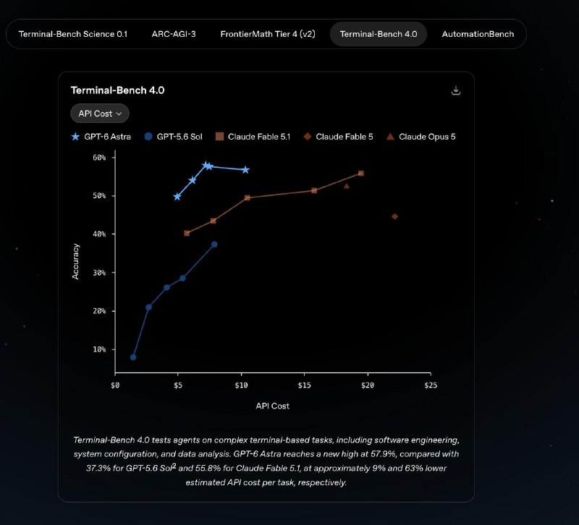Select the AutomationBench tab
This screenshot has width=579, height=525.
[x=478, y=34]
